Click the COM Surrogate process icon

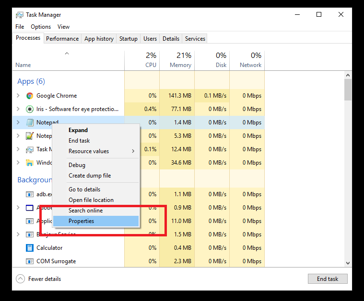[29, 261]
